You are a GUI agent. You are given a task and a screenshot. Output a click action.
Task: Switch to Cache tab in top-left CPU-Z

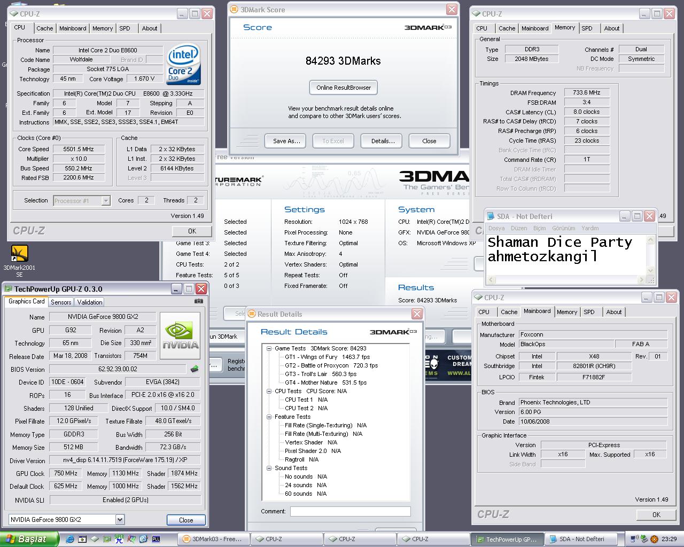point(45,28)
